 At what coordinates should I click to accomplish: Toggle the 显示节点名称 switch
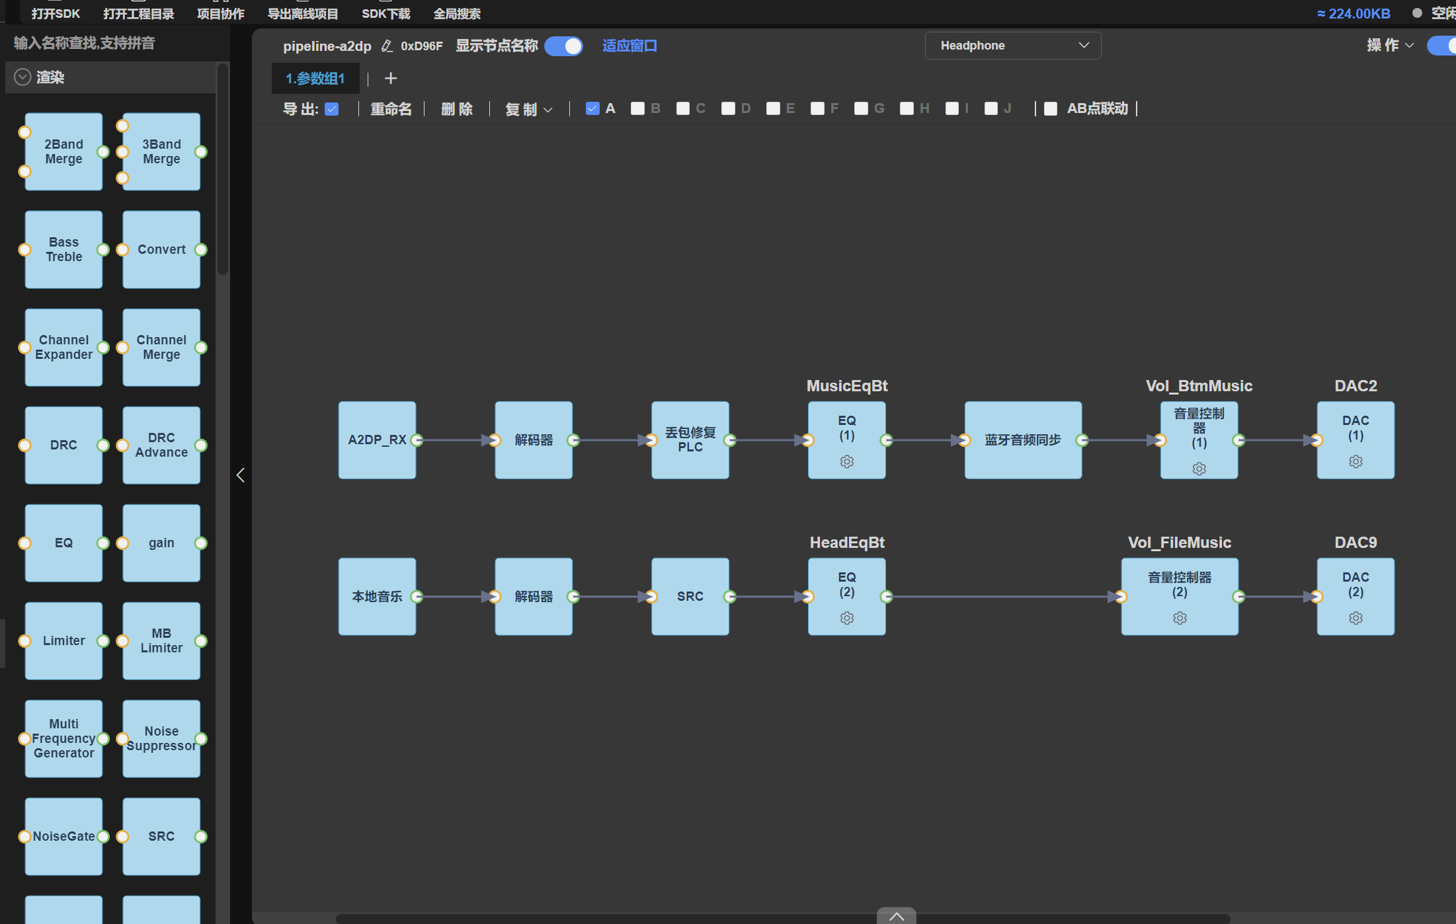[x=563, y=46]
